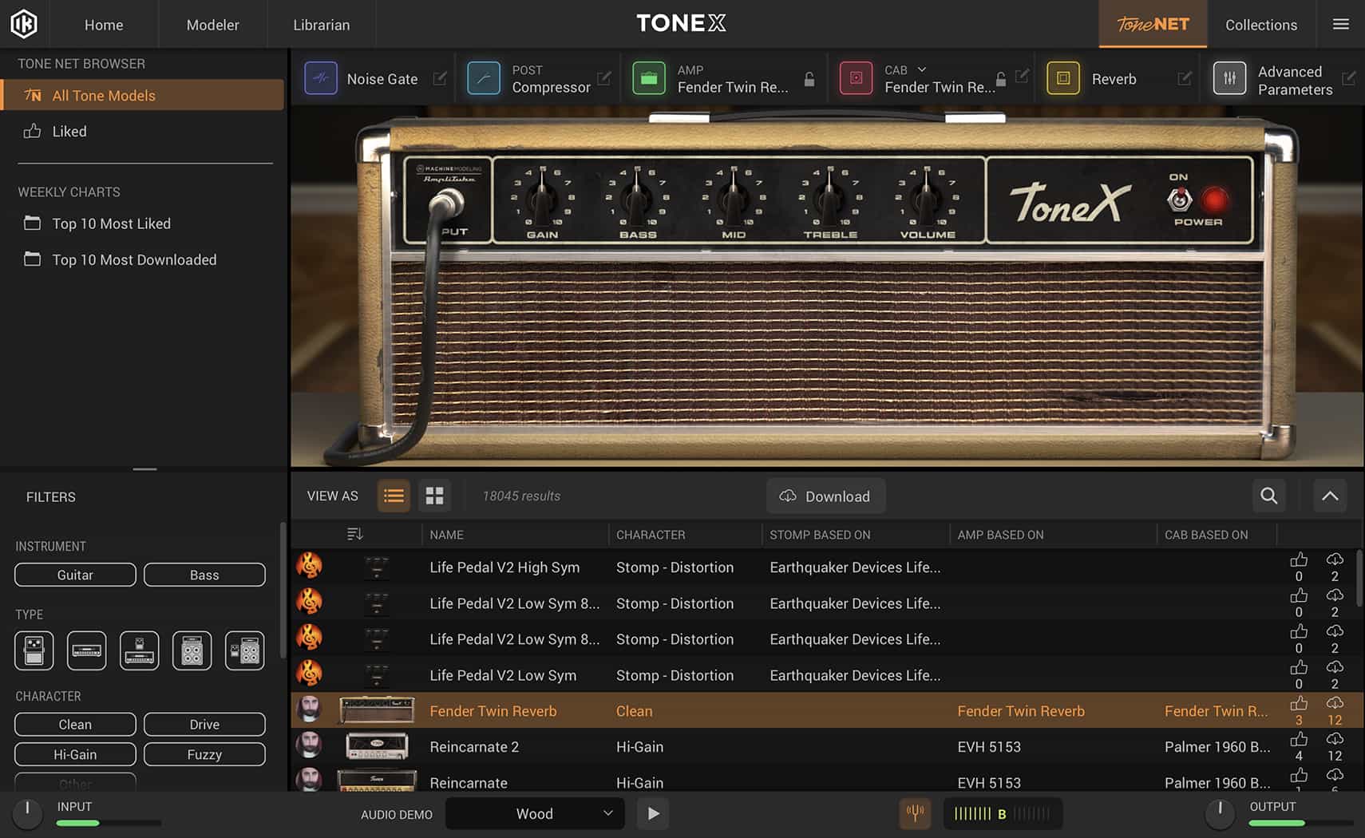Filter by stomp, amp and cab type icon

(244, 650)
